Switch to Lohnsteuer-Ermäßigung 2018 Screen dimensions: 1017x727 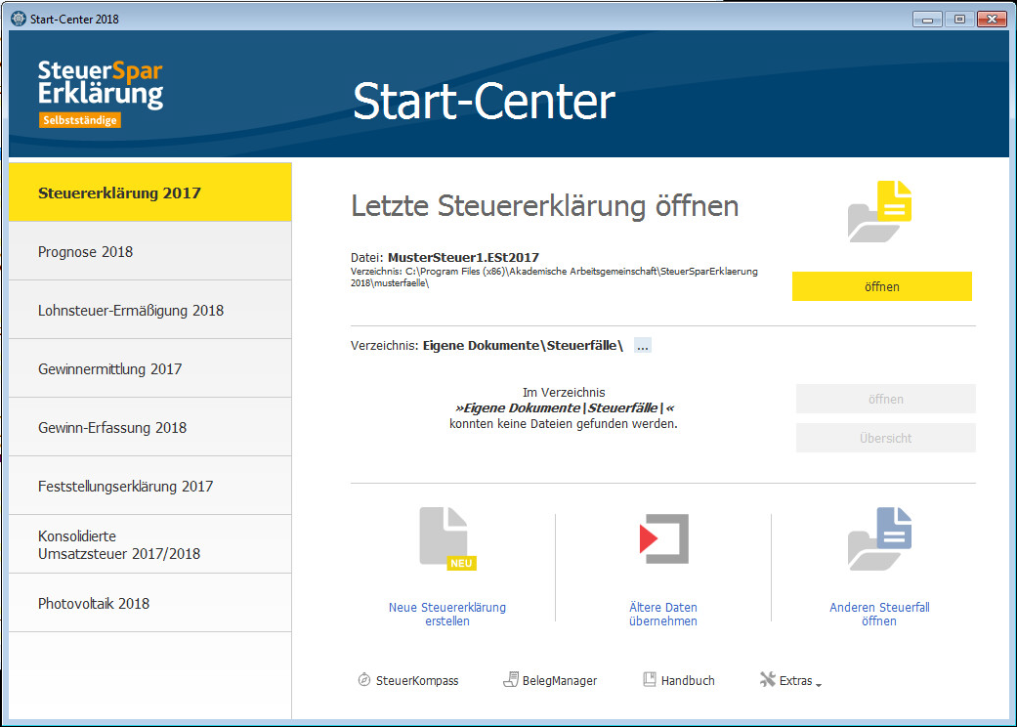149,310
